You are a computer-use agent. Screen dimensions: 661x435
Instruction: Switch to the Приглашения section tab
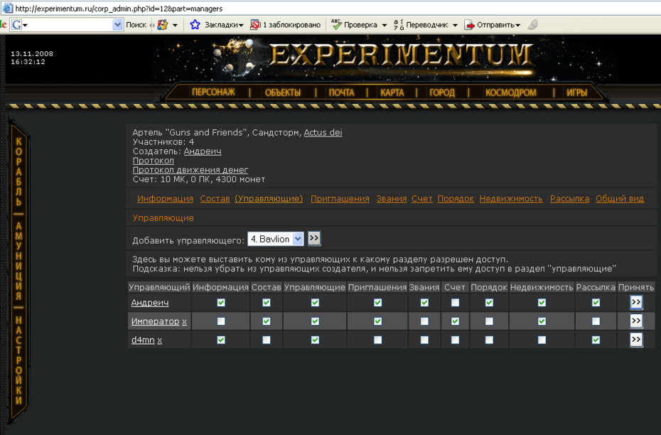coord(340,198)
